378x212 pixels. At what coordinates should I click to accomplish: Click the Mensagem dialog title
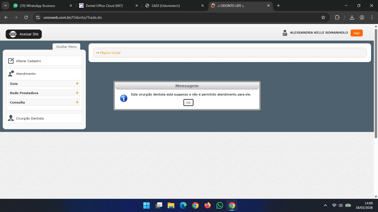coord(187,86)
